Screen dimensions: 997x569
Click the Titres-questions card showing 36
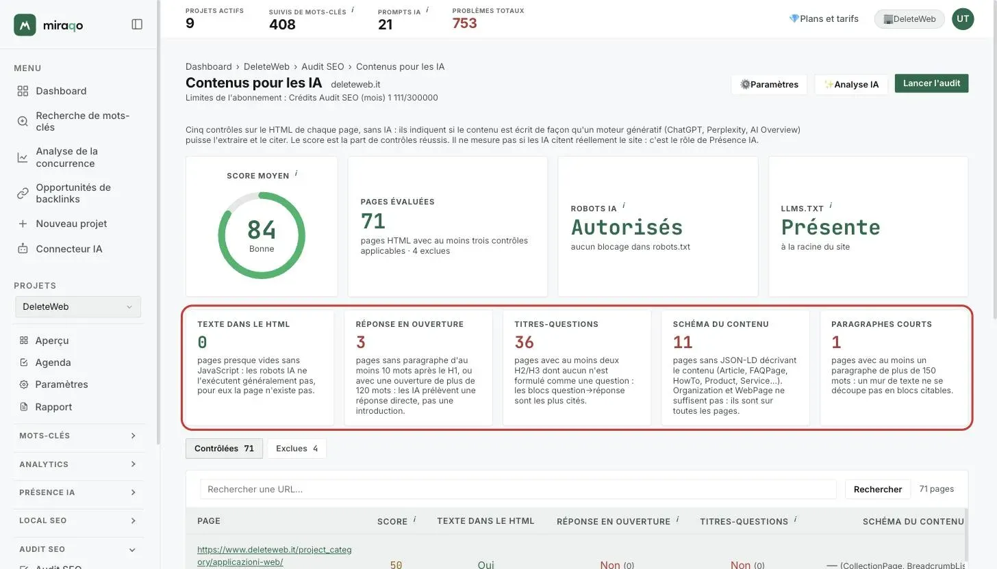point(577,368)
